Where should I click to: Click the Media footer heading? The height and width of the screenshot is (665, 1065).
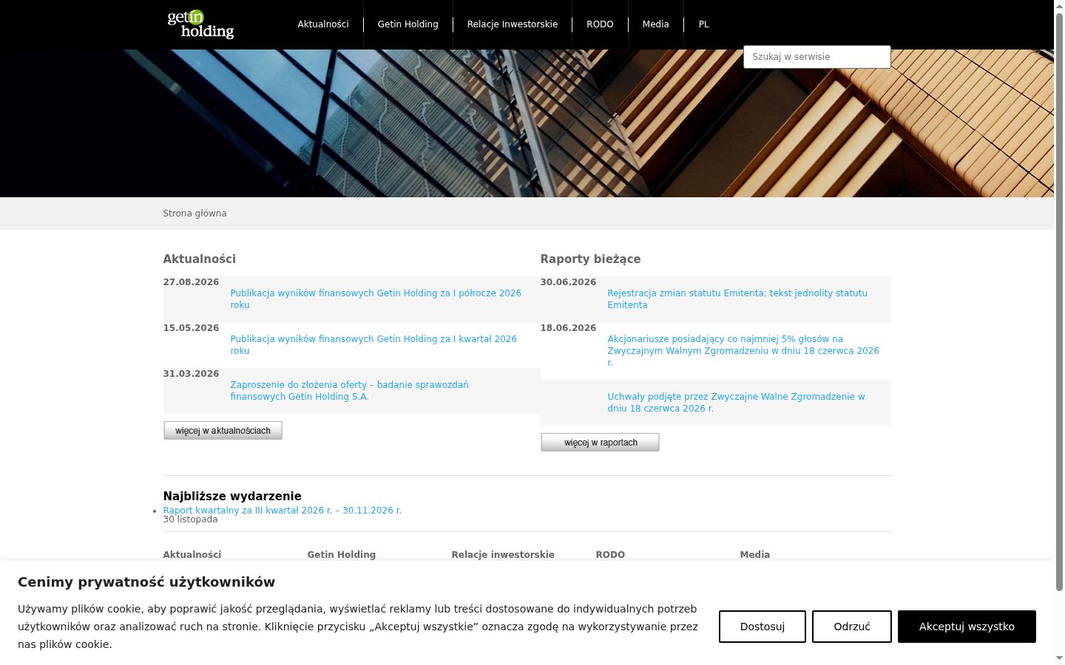click(755, 555)
